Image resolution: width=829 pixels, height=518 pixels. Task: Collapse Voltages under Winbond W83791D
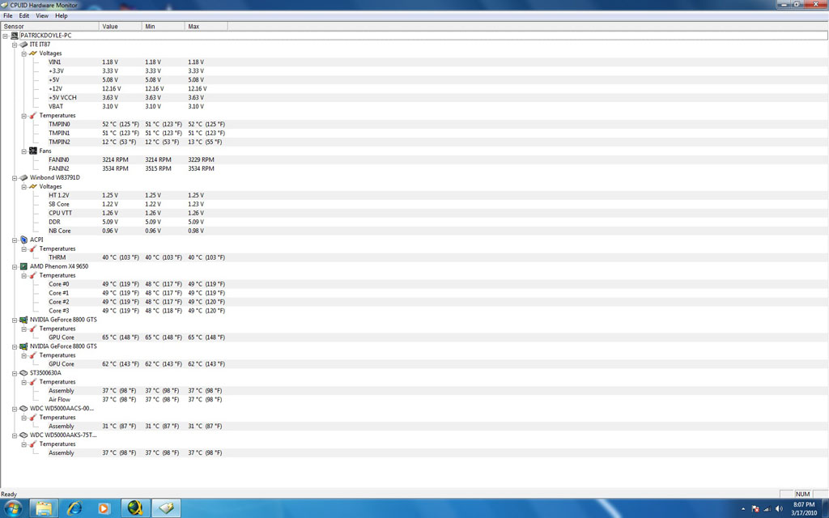(24, 186)
